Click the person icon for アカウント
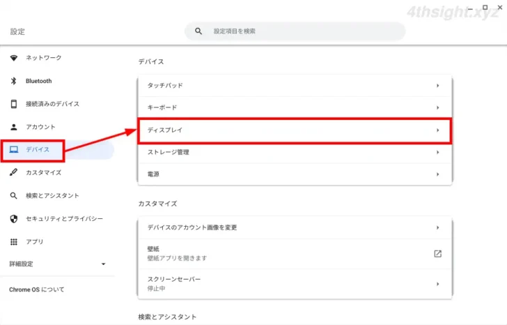Image resolution: width=507 pixels, height=325 pixels. [x=14, y=127]
